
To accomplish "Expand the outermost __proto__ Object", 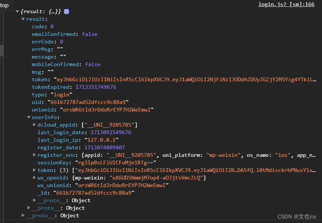I will coord(23,215).
